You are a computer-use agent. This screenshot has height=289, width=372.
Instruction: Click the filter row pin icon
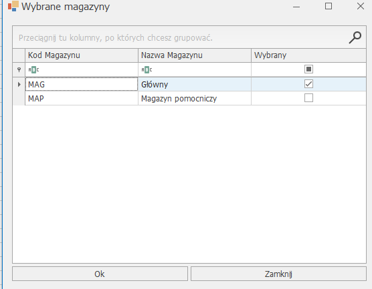click(19, 69)
